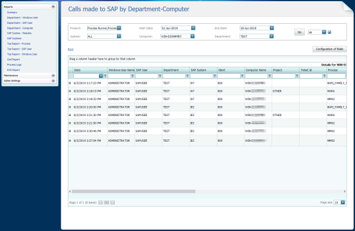Click the horizontal scrollbar thumb of the grid
The image size is (355, 231).
(x=133, y=191)
